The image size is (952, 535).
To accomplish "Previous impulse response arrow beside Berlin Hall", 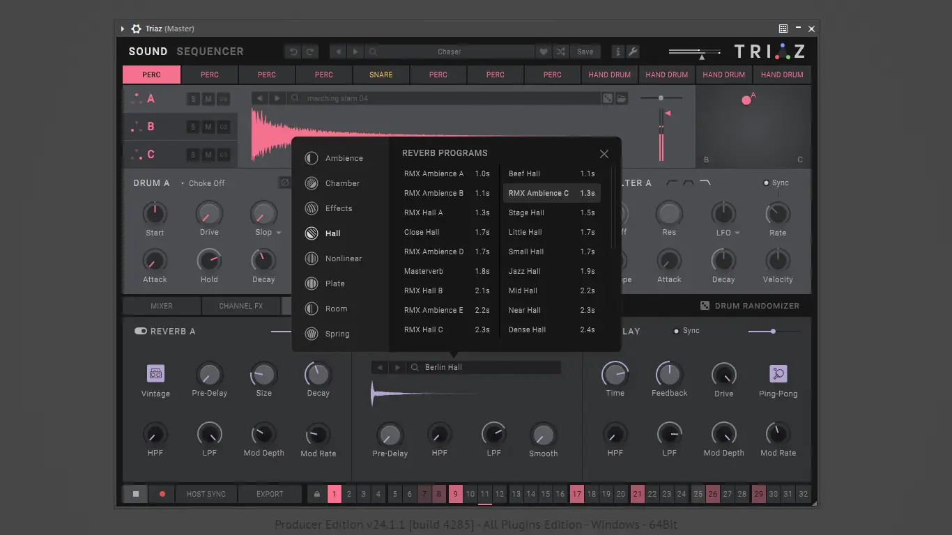I will click(x=380, y=367).
